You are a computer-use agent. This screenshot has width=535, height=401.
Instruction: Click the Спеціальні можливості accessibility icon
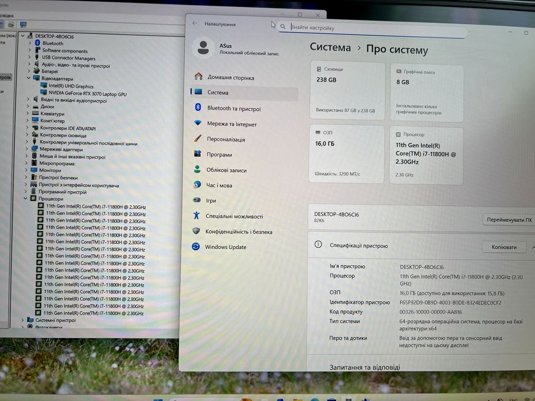pos(196,215)
